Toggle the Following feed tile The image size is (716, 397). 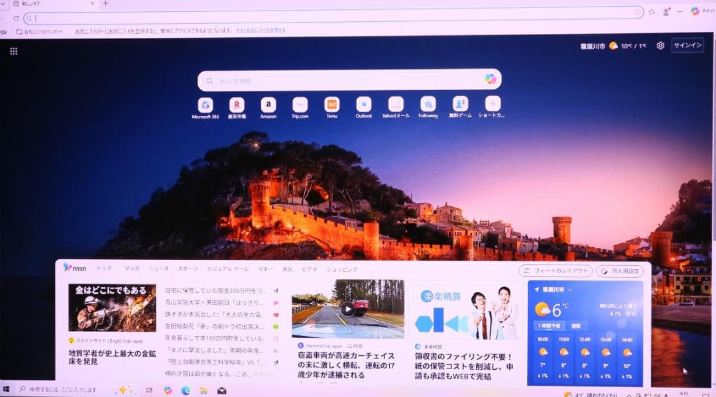tap(428, 105)
